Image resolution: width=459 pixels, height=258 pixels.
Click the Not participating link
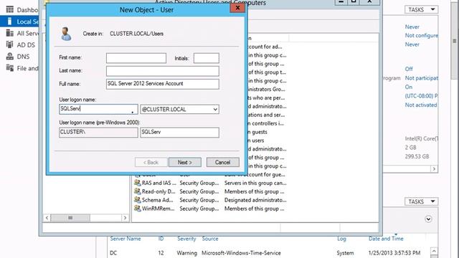pyautogui.click(x=422, y=78)
